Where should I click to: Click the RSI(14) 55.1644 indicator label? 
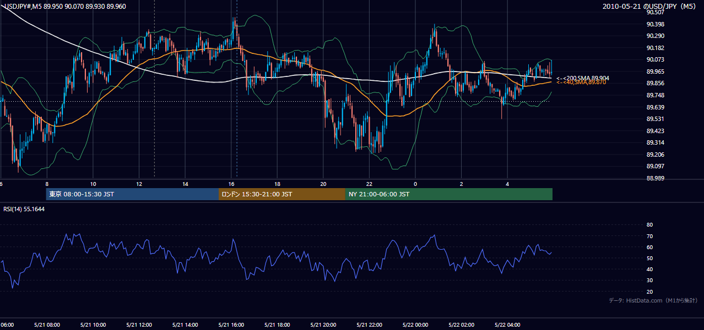coord(24,209)
